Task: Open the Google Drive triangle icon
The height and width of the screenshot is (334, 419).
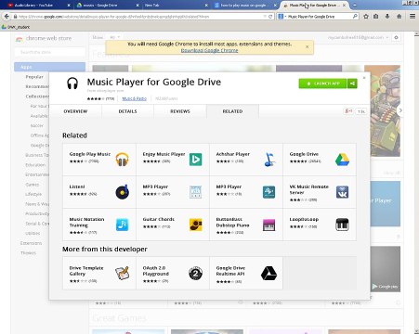Action: point(342,160)
